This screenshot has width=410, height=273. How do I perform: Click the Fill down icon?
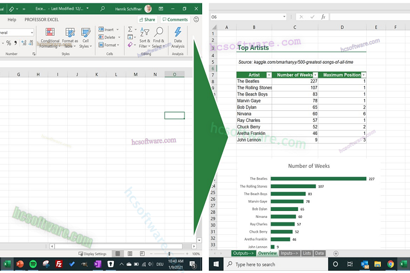coord(130,37)
